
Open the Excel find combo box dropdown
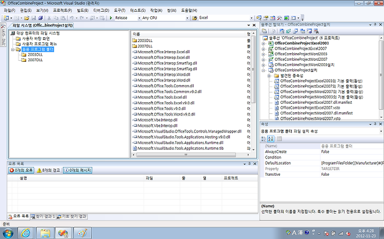click(x=251, y=18)
